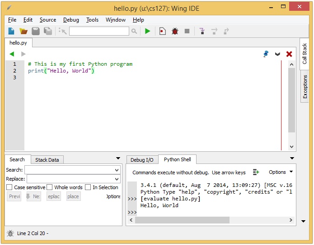Select the Stack Data tab
The height and width of the screenshot is (245, 314).
click(x=47, y=160)
